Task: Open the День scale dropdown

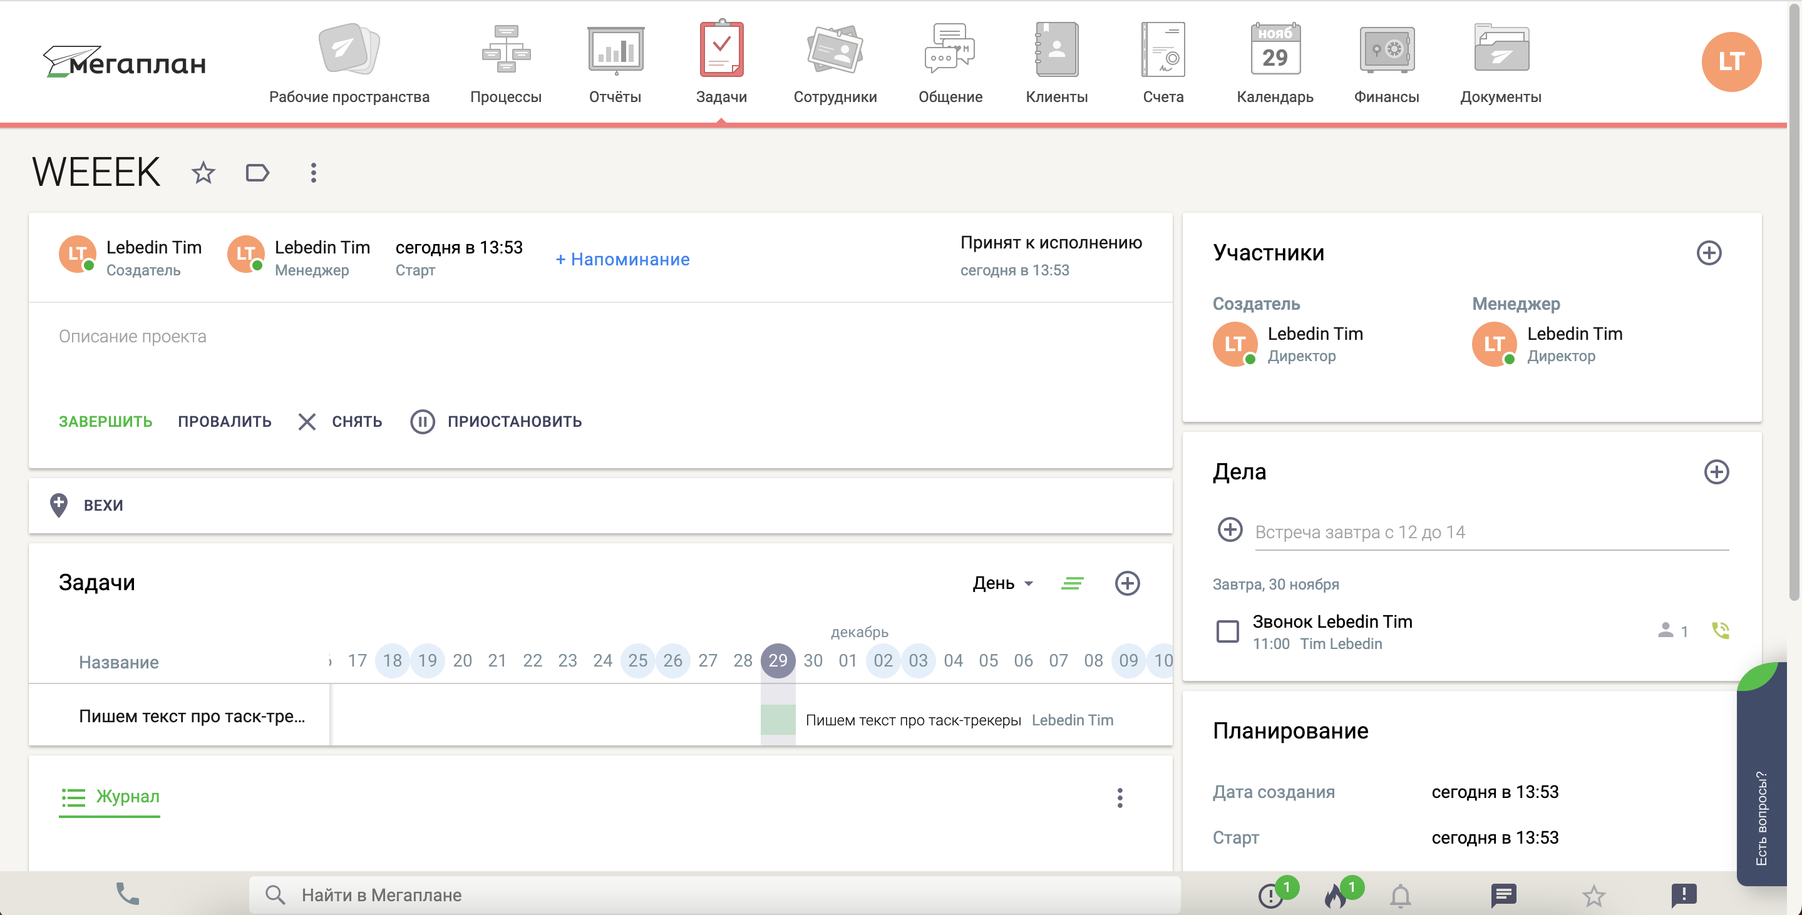Action: (1002, 583)
